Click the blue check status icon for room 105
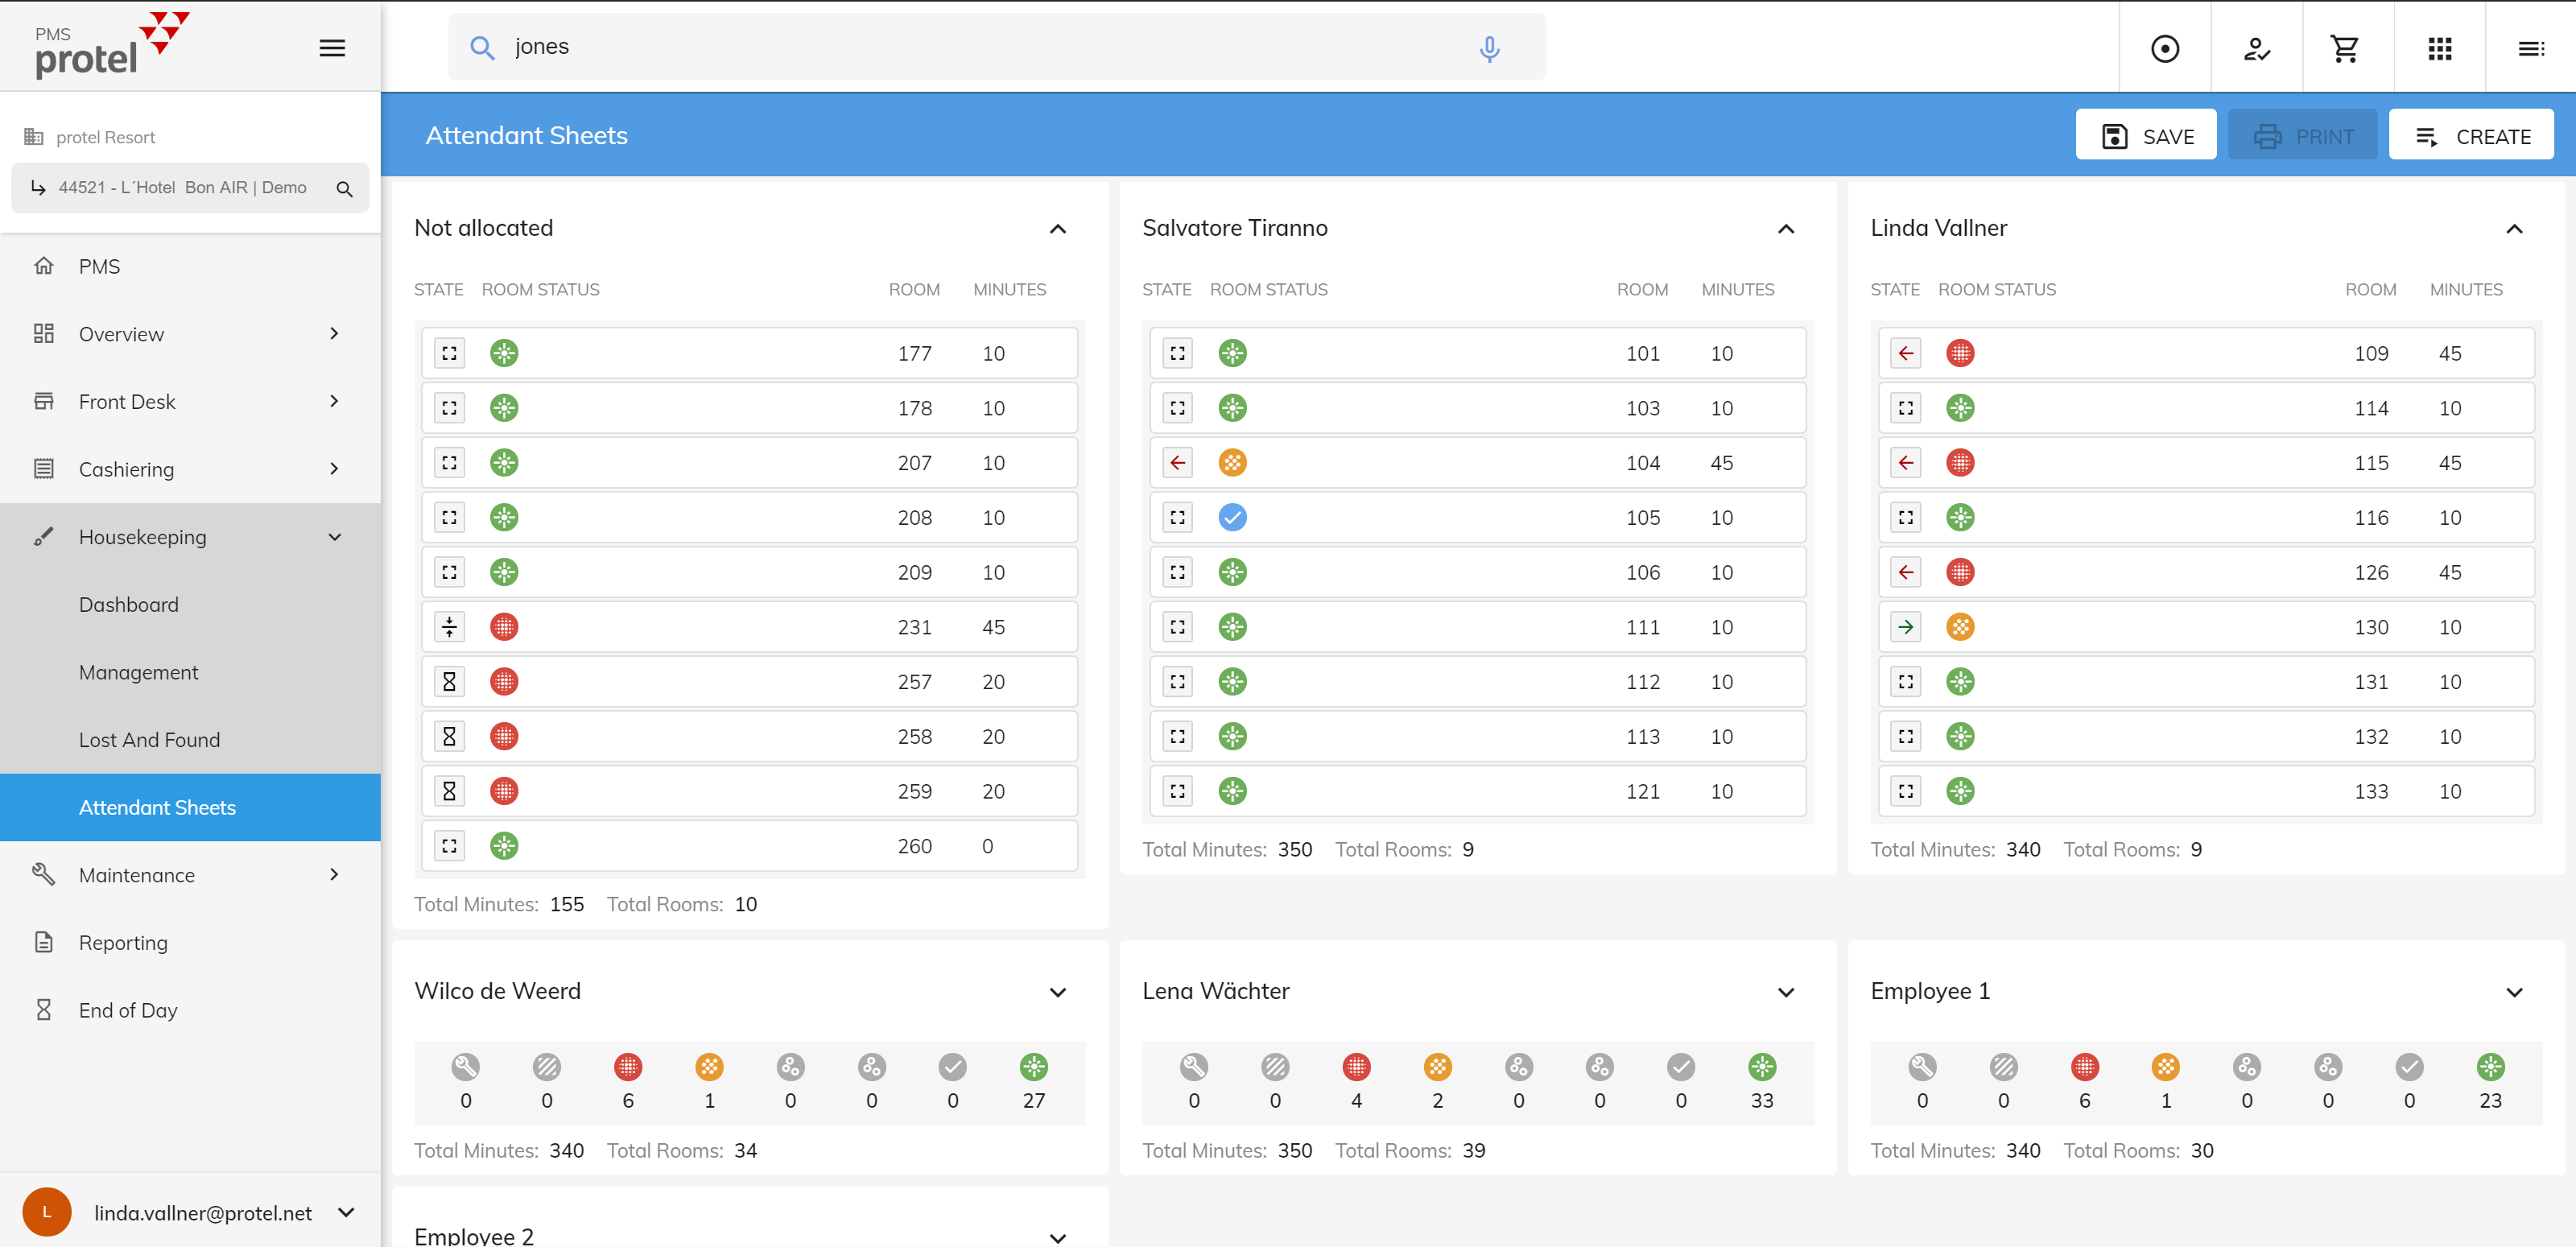The height and width of the screenshot is (1247, 2576). (1232, 517)
